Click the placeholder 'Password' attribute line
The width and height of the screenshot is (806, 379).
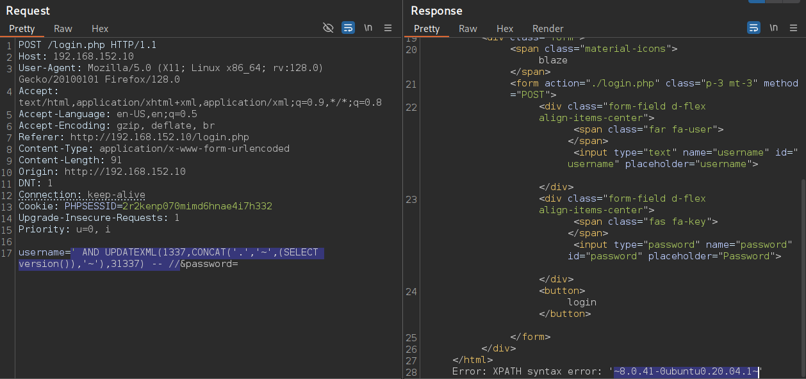click(x=674, y=256)
